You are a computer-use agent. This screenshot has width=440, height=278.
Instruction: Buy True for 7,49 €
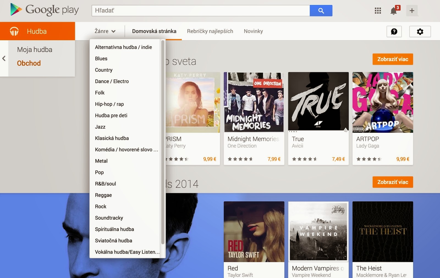338,159
